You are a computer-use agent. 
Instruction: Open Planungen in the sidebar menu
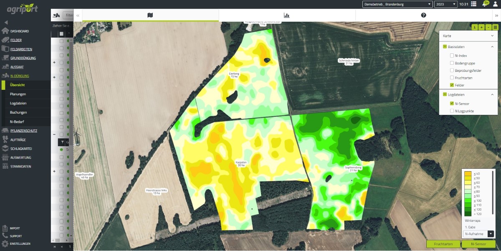tap(18, 94)
